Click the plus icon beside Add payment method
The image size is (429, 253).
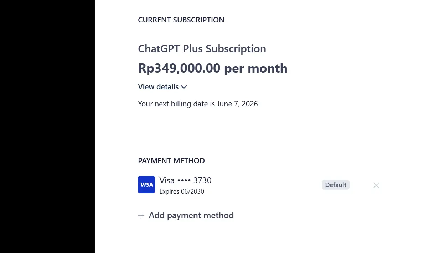point(141,215)
